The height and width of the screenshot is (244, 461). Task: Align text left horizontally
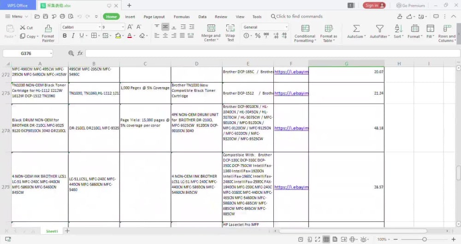click(157, 36)
